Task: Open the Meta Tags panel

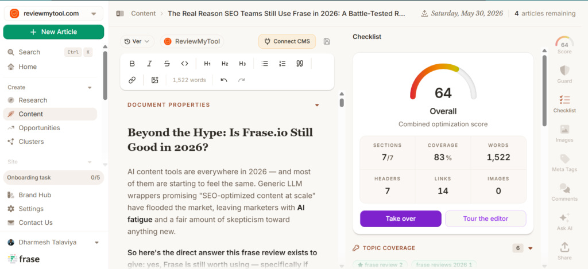Action: [x=564, y=163]
